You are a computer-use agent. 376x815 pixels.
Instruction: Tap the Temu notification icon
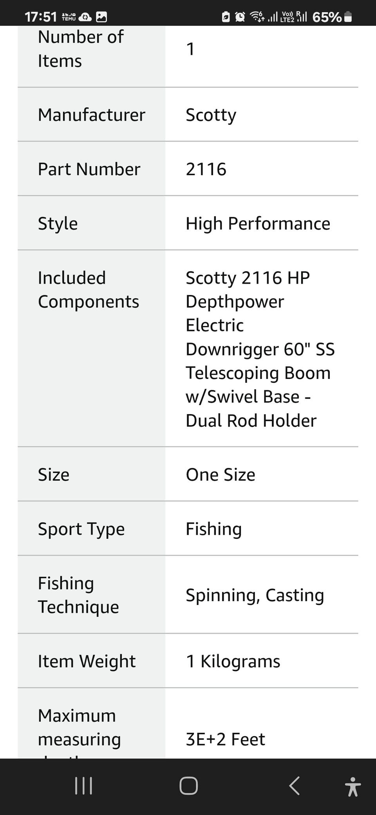(69, 17)
